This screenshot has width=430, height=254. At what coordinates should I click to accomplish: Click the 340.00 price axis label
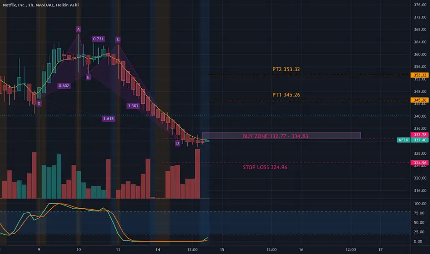pyautogui.click(x=420, y=116)
